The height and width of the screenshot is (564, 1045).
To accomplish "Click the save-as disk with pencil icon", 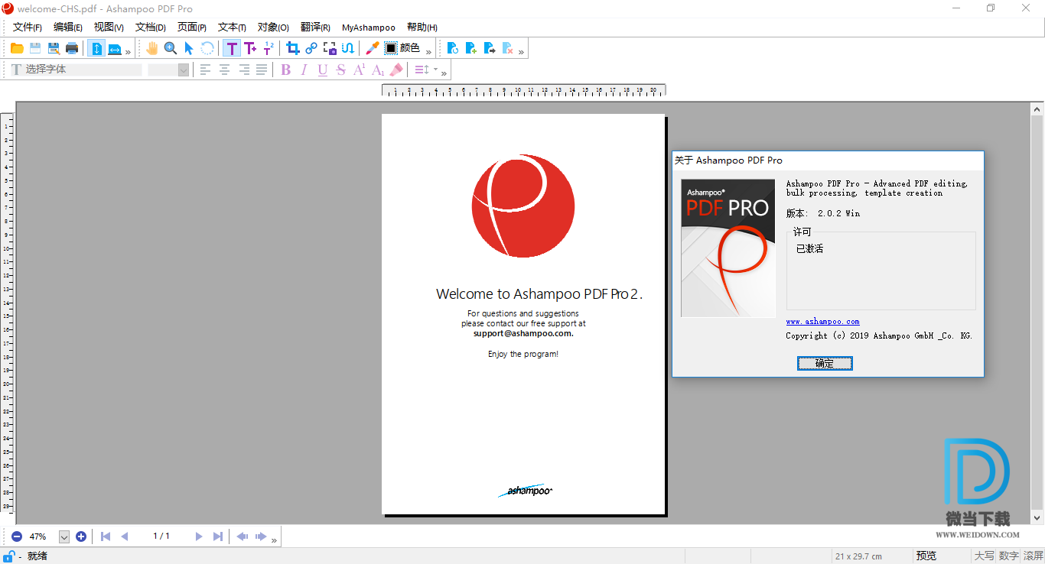I will tap(54, 48).
